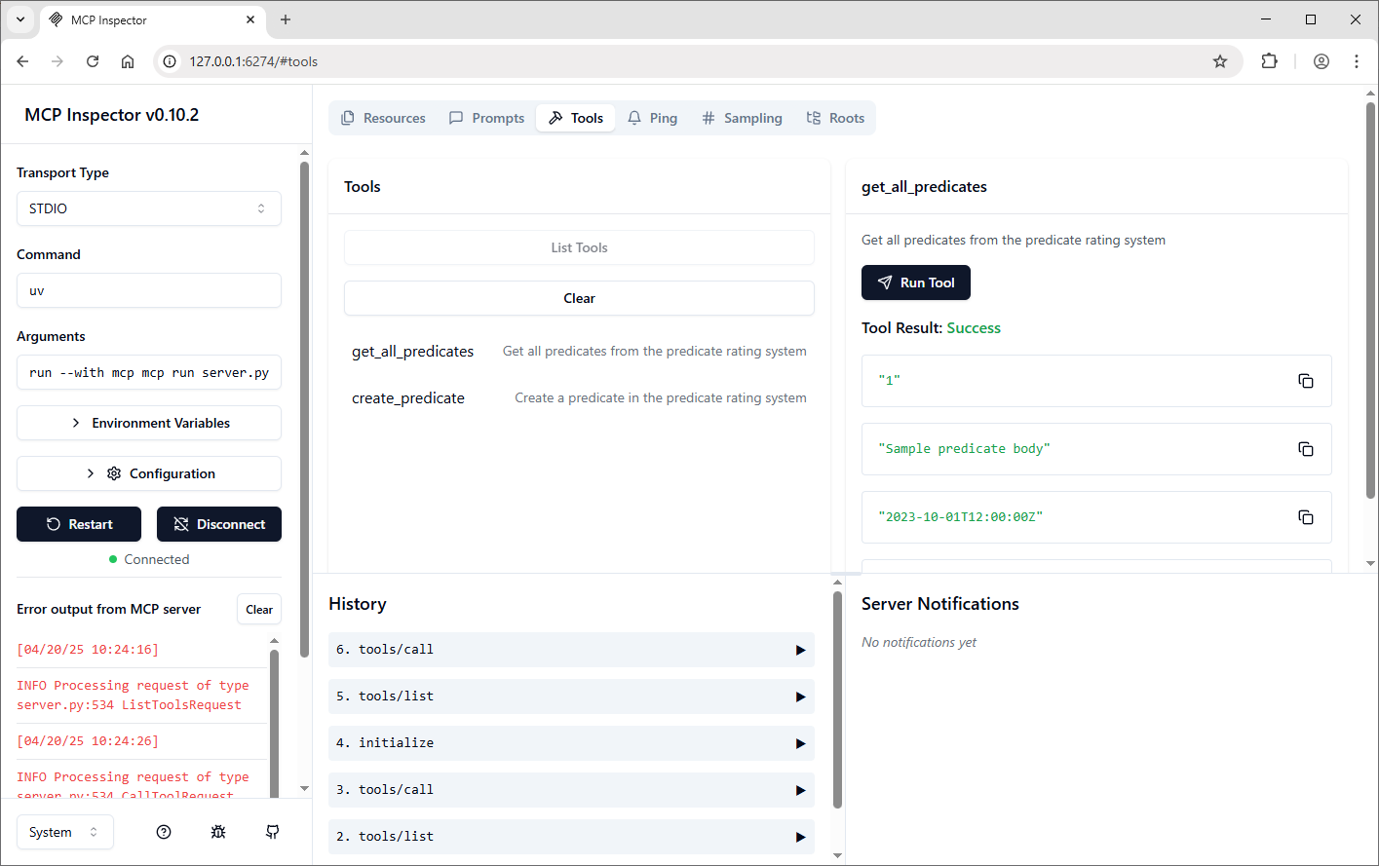The image size is (1379, 866).
Task: Open the Roots tab
Action: pyautogui.click(x=835, y=118)
